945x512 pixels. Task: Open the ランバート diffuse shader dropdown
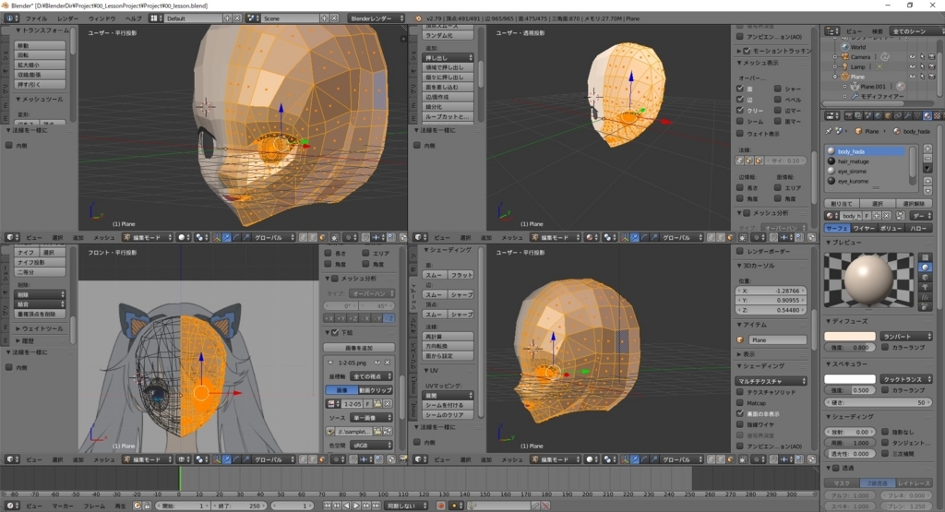[x=906, y=336]
